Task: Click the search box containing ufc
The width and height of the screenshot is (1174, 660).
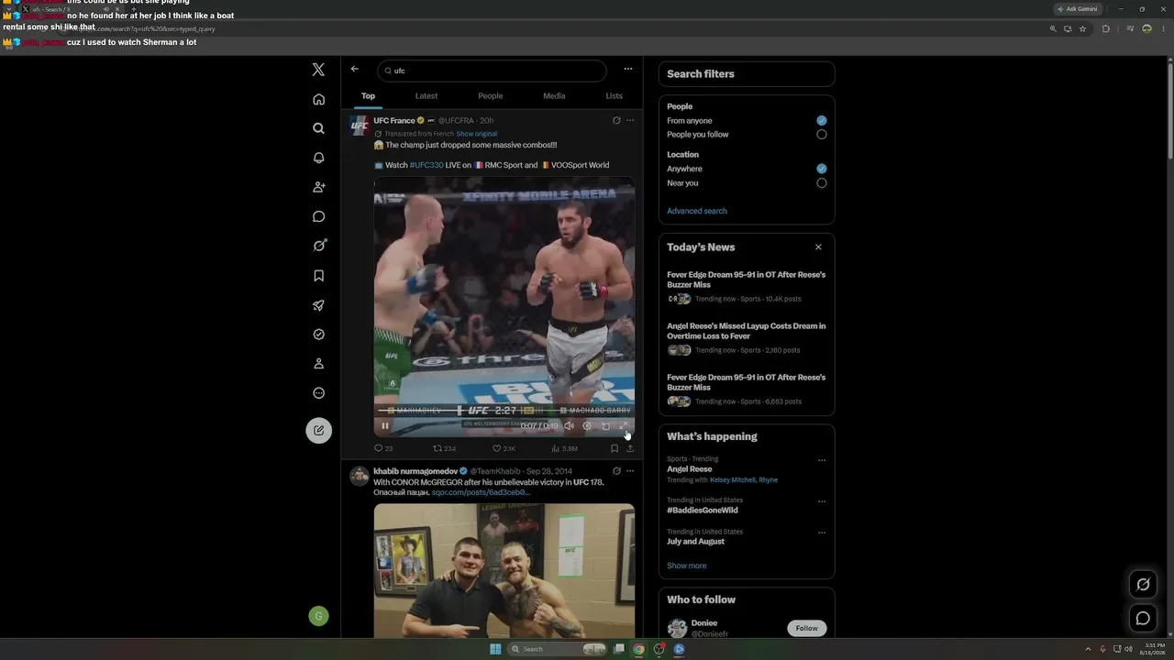Action: click(x=492, y=71)
